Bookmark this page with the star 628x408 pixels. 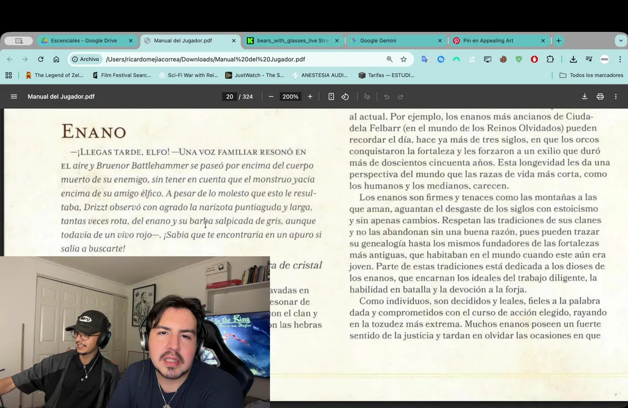pyautogui.click(x=404, y=59)
